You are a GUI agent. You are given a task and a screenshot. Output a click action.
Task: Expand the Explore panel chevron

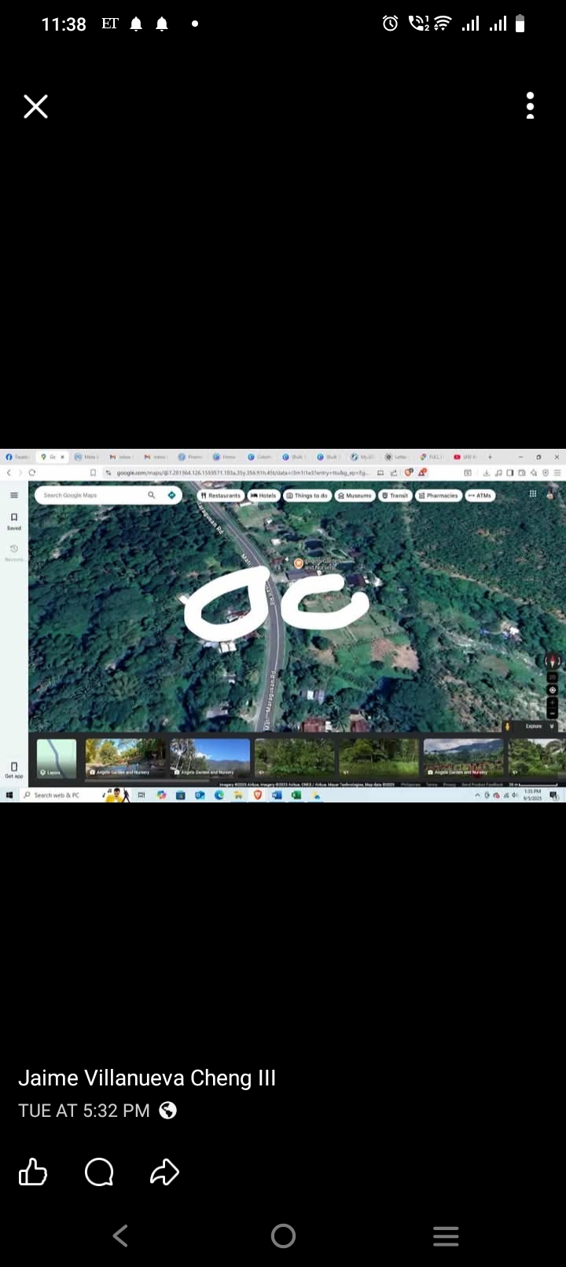click(552, 726)
